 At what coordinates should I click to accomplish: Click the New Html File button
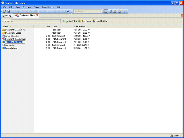tap(100, 21)
